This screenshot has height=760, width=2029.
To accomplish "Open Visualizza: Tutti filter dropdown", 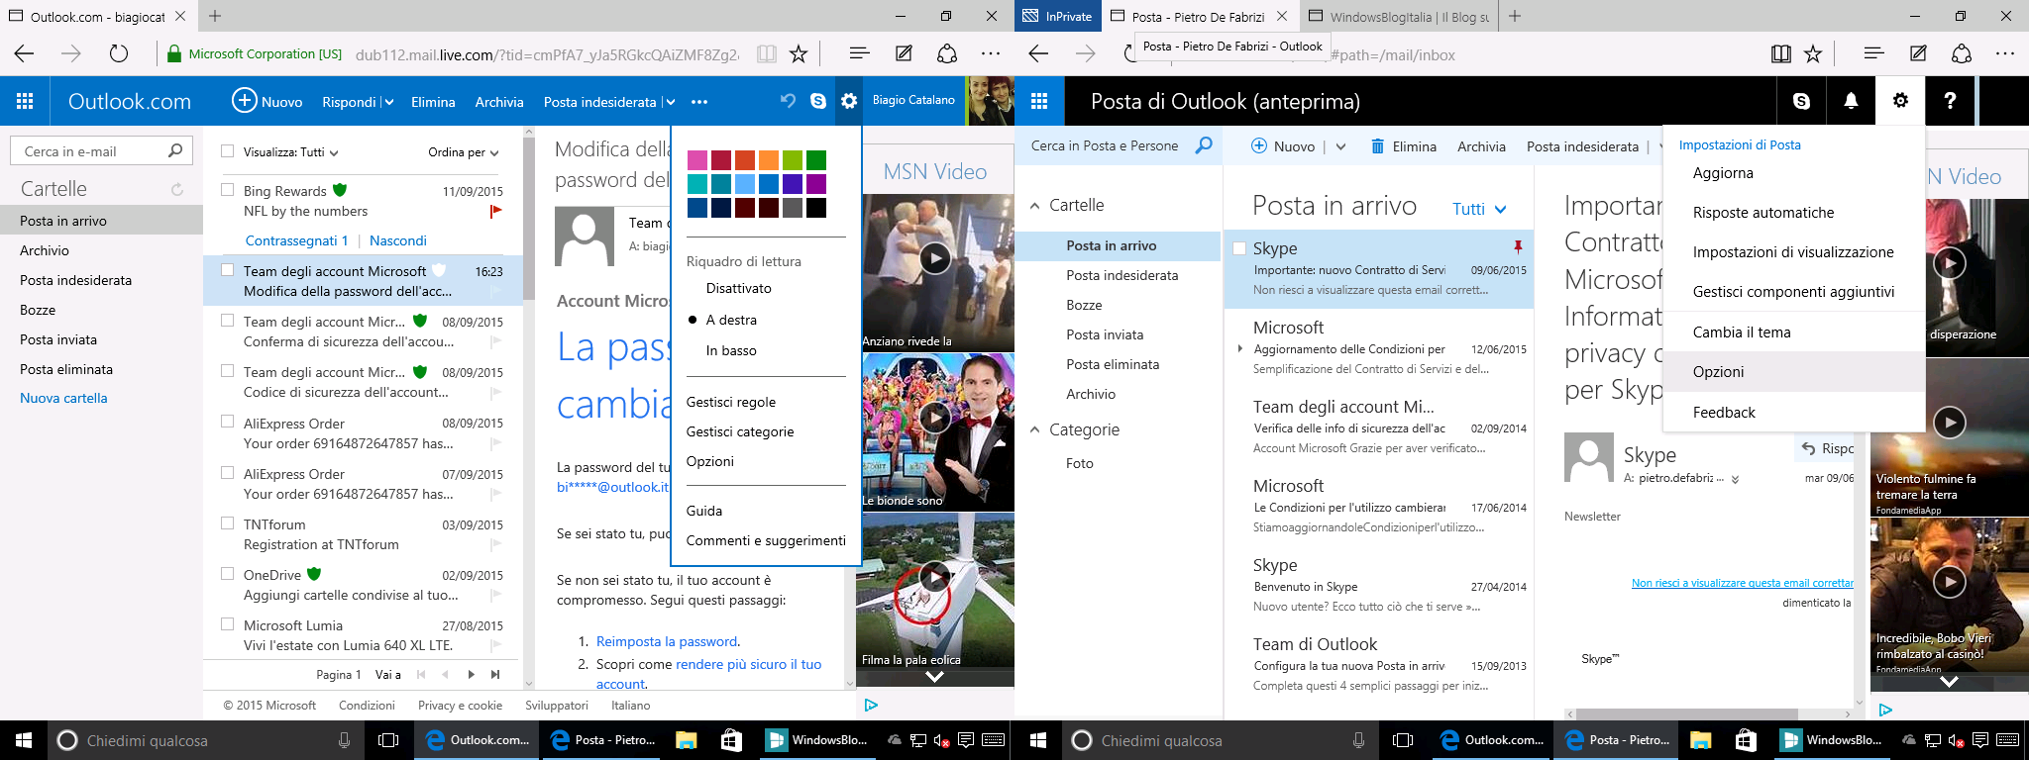I will pos(334,153).
